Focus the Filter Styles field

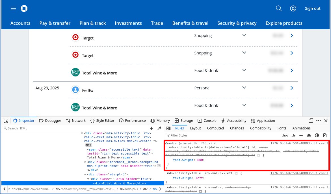[x=223, y=135]
